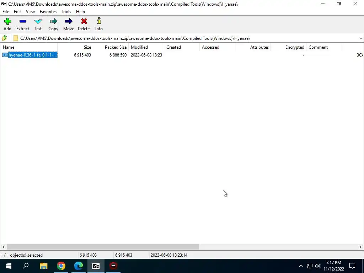This screenshot has height=273, width=364.
Task: Launch Google Chrome from taskbar
Action: (x=61, y=266)
